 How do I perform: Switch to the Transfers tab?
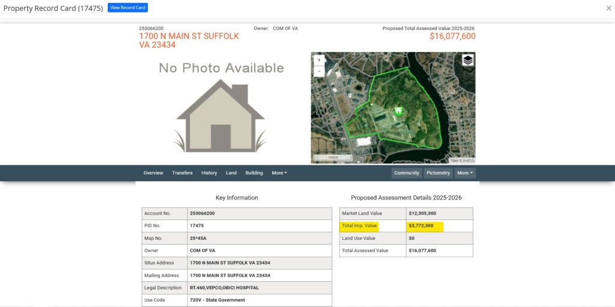pos(182,173)
